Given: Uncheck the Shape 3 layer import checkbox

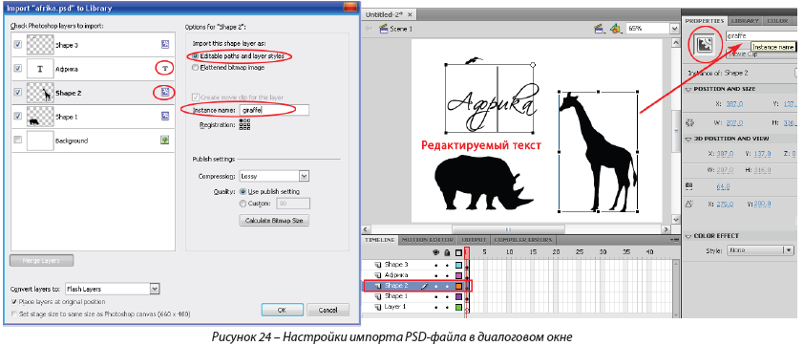Looking at the screenshot, I should pyautogui.click(x=18, y=45).
